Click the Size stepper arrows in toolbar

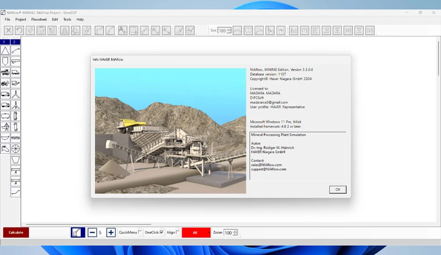click(x=229, y=31)
